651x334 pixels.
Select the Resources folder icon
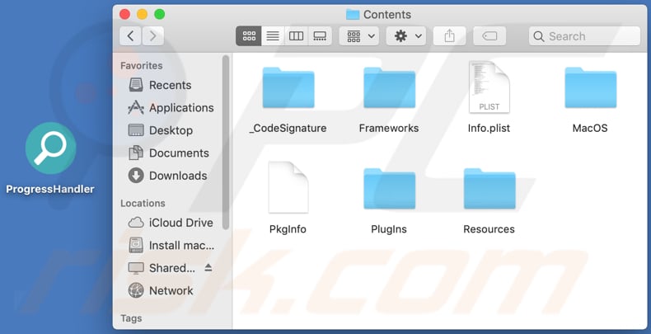(489, 189)
